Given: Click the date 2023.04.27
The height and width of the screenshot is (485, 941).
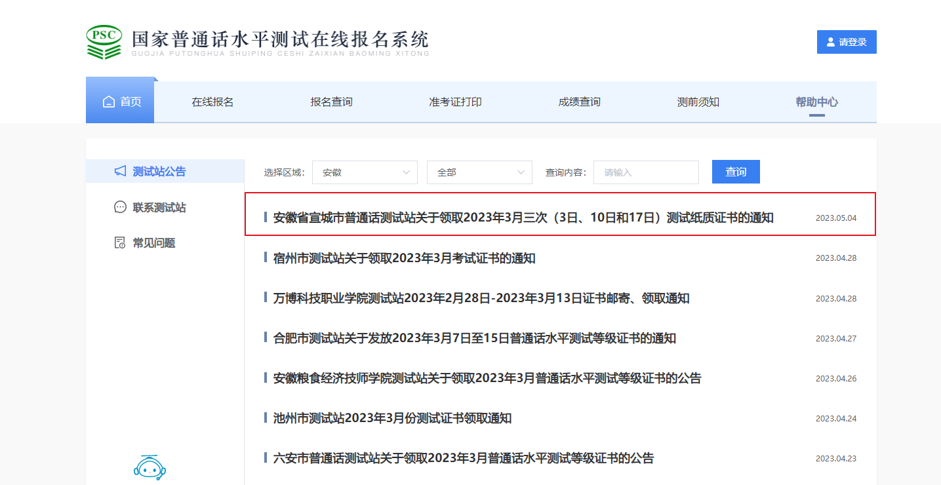Looking at the screenshot, I should (x=836, y=339).
